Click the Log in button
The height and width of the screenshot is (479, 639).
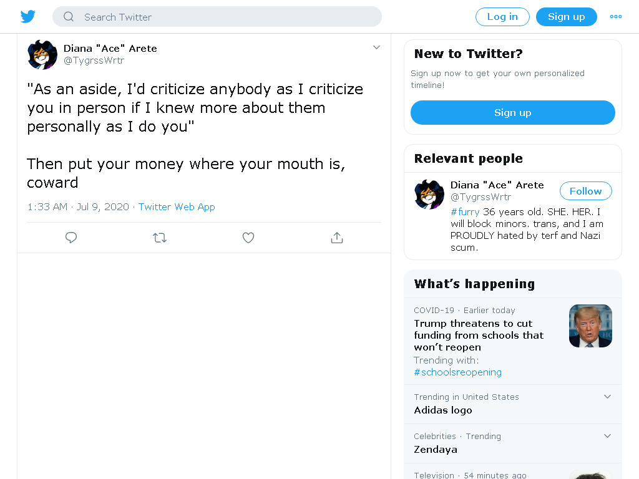click(x=502, y=17)
